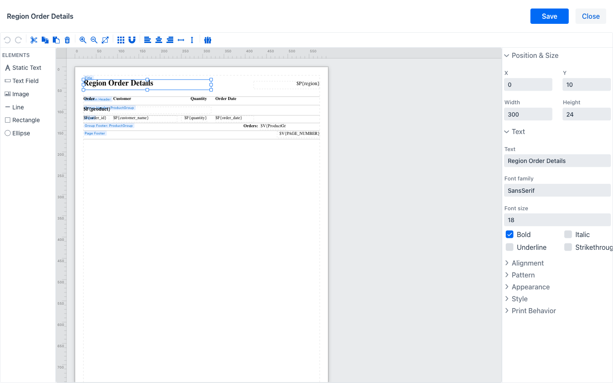The height and width of the screenshot is (383, 613).
Task: Copy the selected element
Action: pyautogui.click(x=45, y=40)
